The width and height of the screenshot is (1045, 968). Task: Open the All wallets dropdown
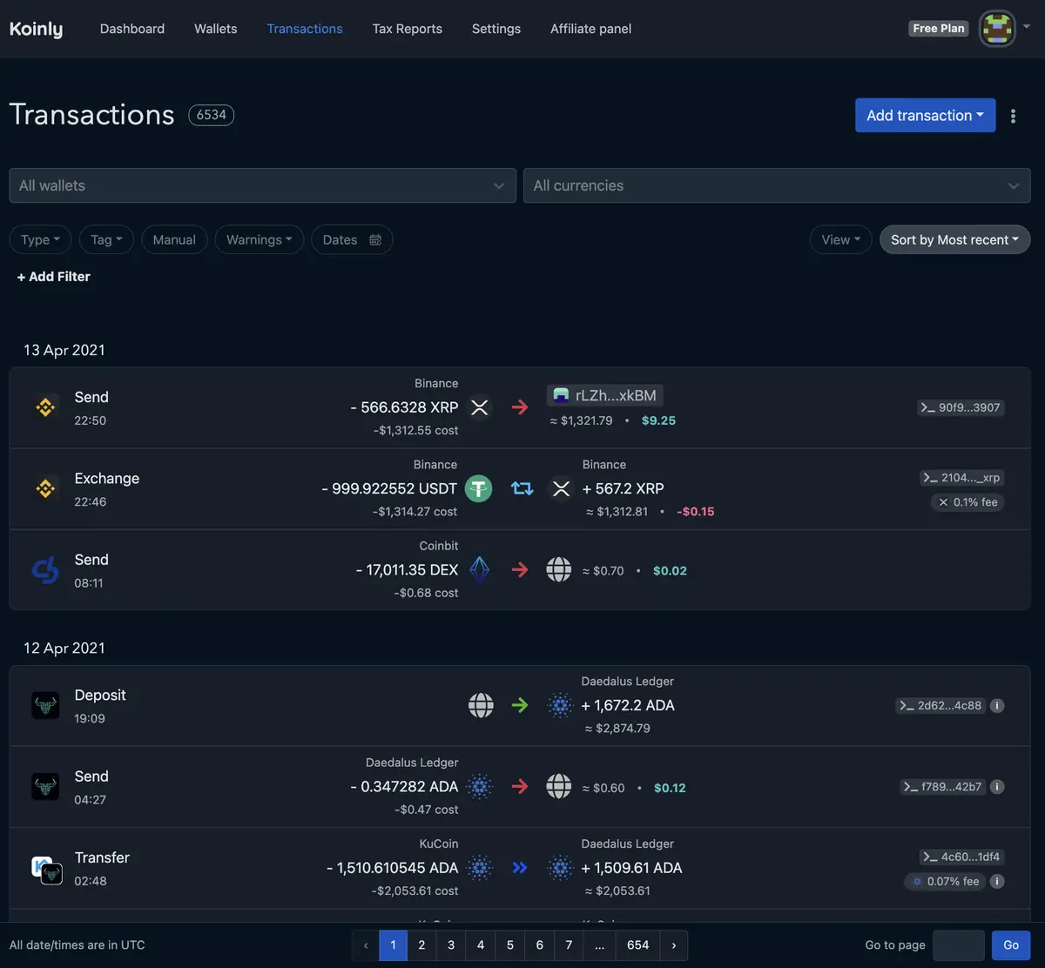click(262, 185)
